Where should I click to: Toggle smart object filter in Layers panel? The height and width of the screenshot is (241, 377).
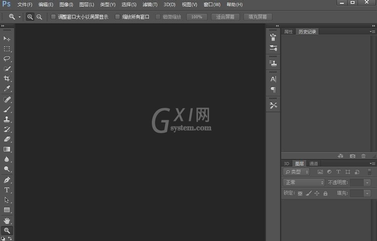coord(357,172)
